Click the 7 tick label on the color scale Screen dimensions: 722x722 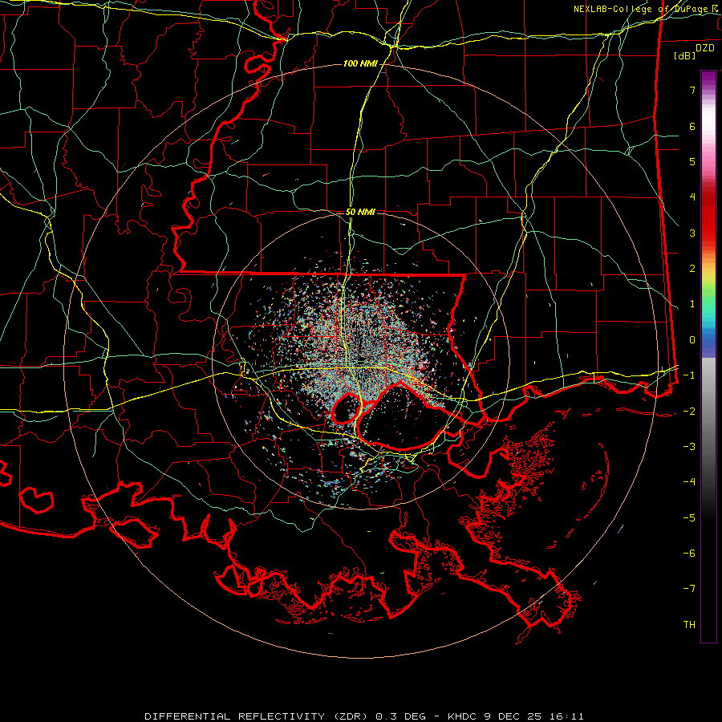click(x=692, y=90)
